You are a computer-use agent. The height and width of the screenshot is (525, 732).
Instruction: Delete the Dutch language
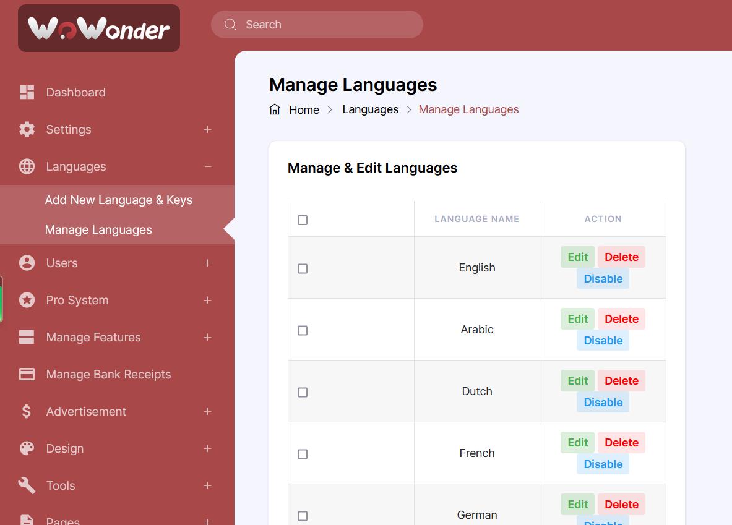point(621,381)
